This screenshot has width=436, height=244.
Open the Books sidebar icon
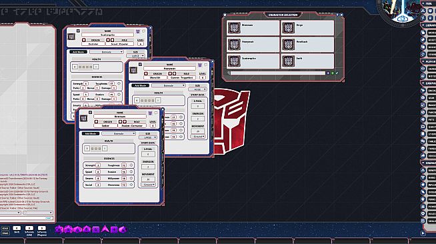[x=423, y=47]
